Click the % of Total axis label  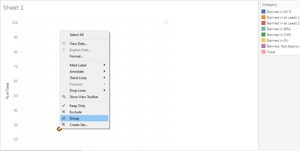7,91
